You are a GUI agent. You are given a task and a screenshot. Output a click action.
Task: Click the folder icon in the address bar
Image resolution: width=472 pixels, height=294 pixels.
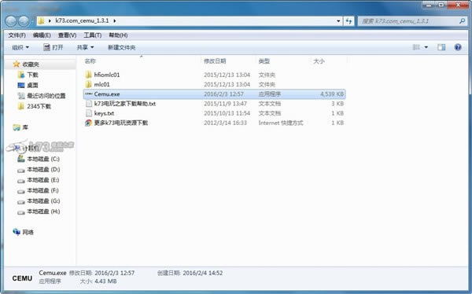coord(41,20)
